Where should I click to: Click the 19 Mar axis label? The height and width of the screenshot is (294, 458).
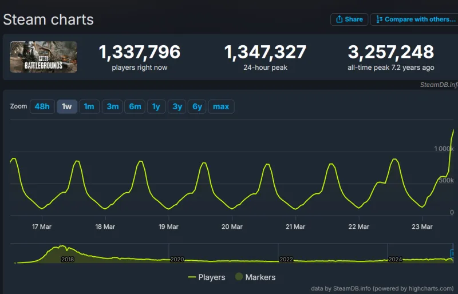point(168,227)
